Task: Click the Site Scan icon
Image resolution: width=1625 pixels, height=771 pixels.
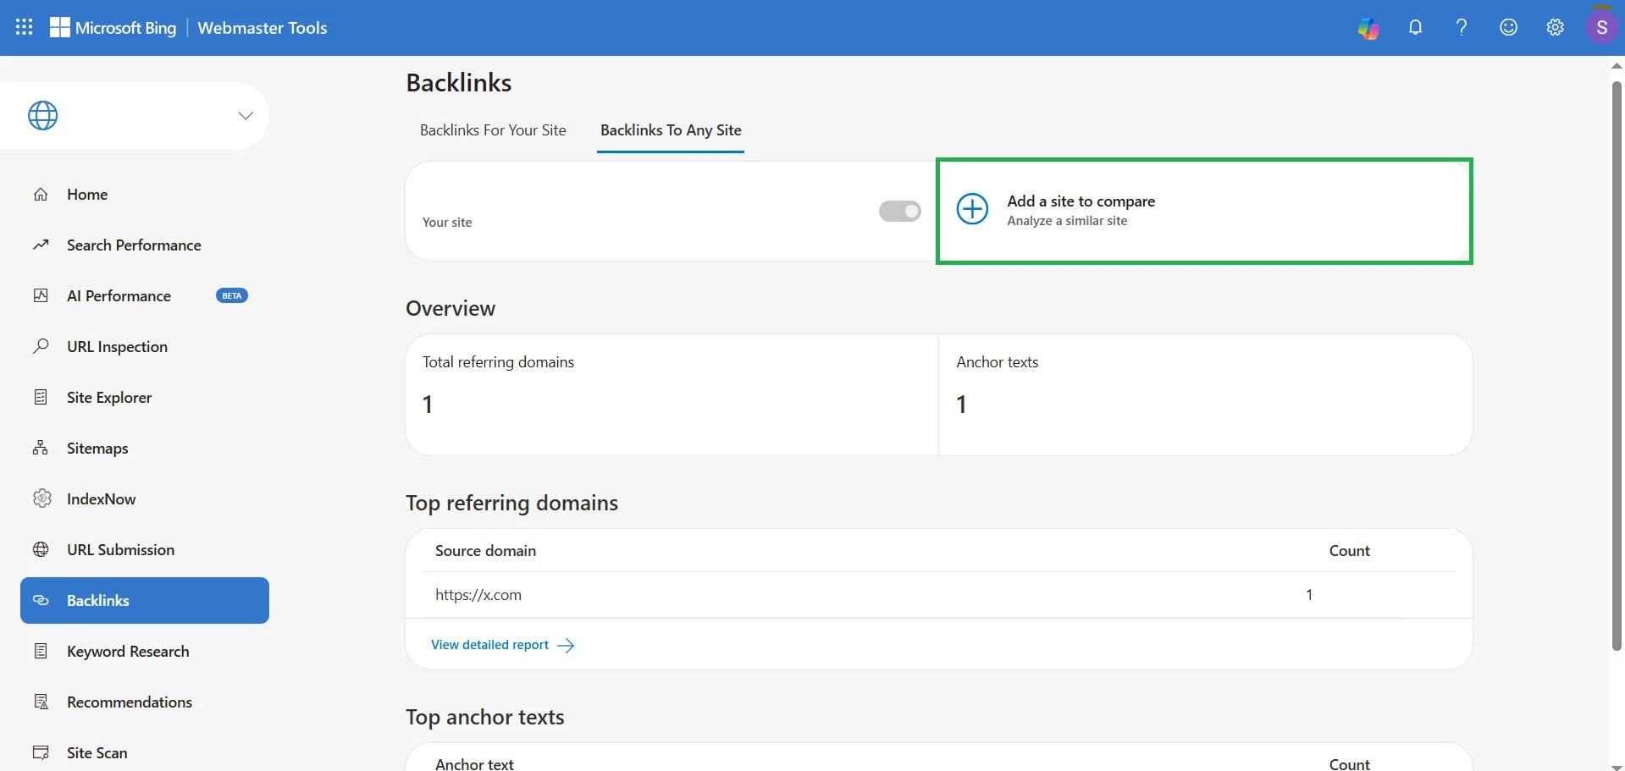Action: pyautogui.click(x=41, y=752)
